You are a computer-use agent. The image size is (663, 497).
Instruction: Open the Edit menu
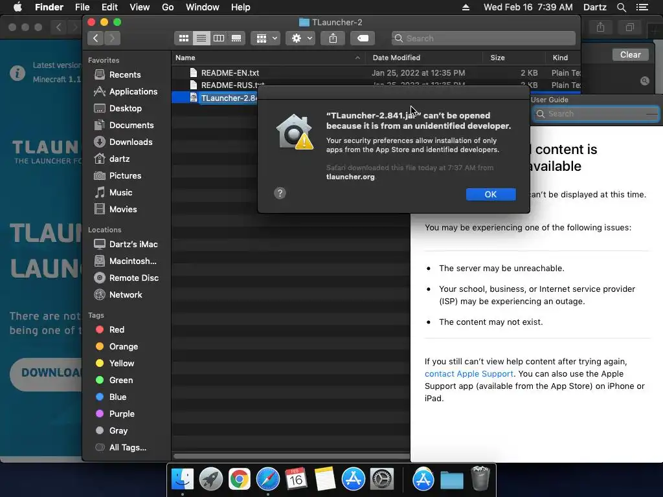coord(109,7)
